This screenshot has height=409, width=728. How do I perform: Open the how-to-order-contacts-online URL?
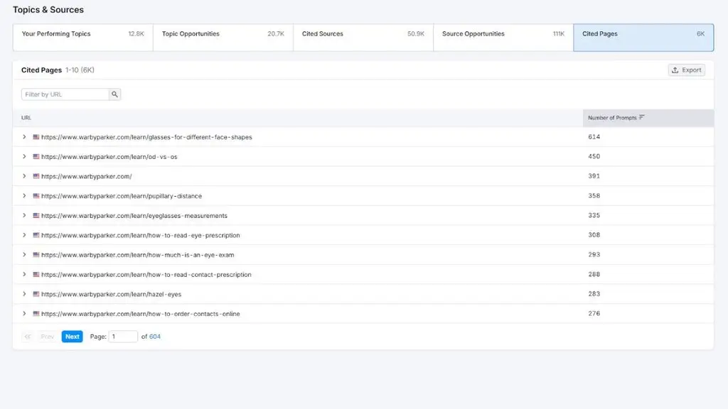141,314
